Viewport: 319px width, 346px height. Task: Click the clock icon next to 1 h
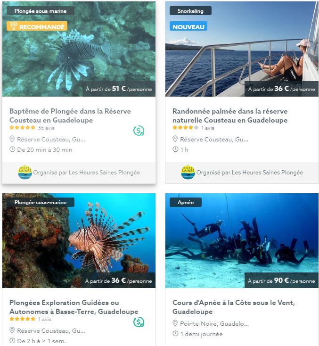(175, 149)
